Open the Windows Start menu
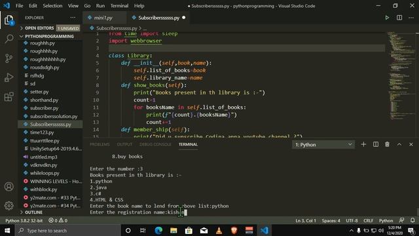 7,230
